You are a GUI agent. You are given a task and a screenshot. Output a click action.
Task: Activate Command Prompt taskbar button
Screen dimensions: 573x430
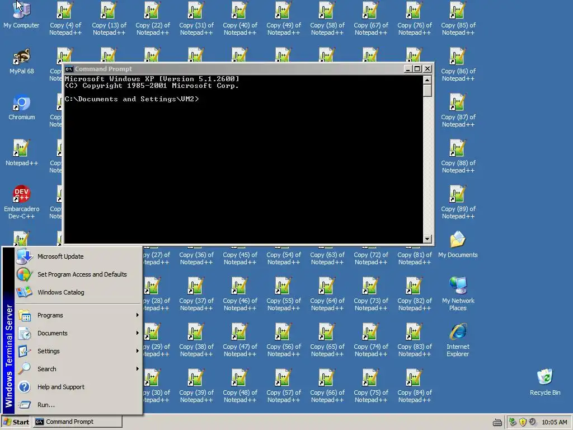tap(78, 422)
